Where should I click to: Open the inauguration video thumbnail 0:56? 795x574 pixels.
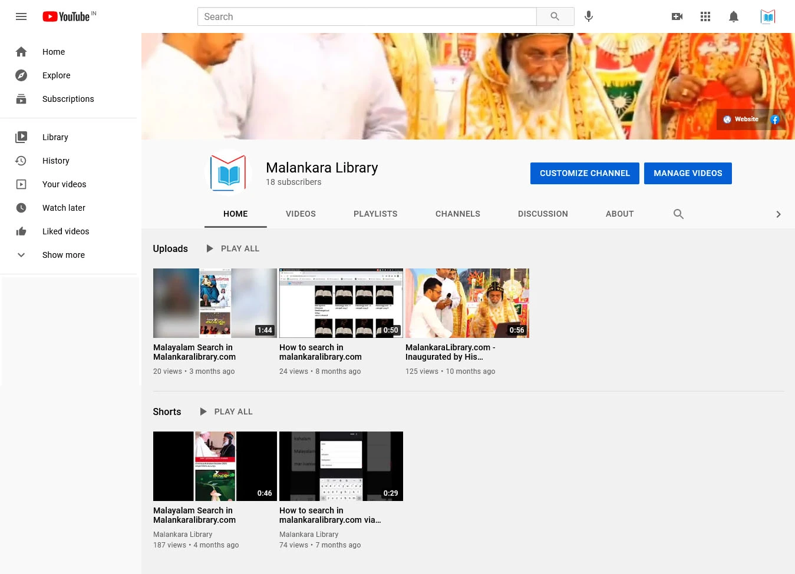tap(467, 303)
